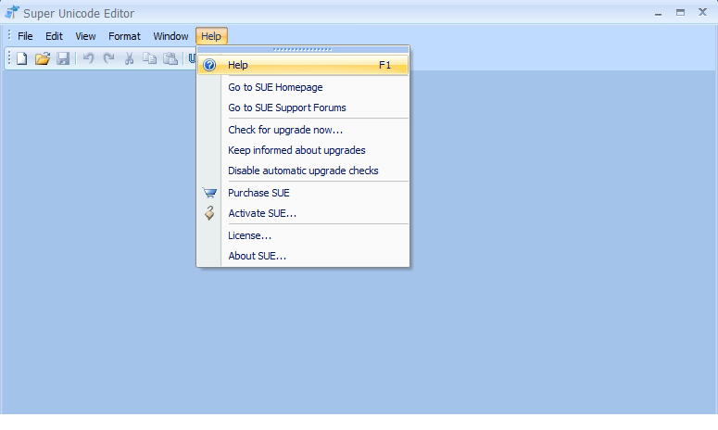Click the Save floppy disk icon
Viewport: 718px width, 430px height.
tap(63, 58)
